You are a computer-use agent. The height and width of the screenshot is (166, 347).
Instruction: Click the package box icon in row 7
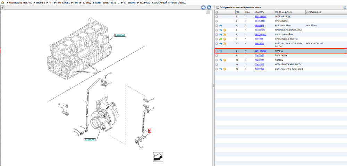[x=225, y=44]
